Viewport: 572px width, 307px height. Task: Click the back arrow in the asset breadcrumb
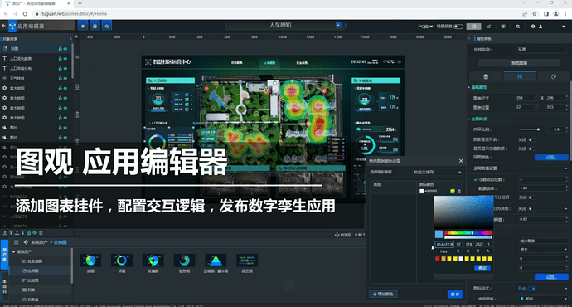(x=26, y=242)
